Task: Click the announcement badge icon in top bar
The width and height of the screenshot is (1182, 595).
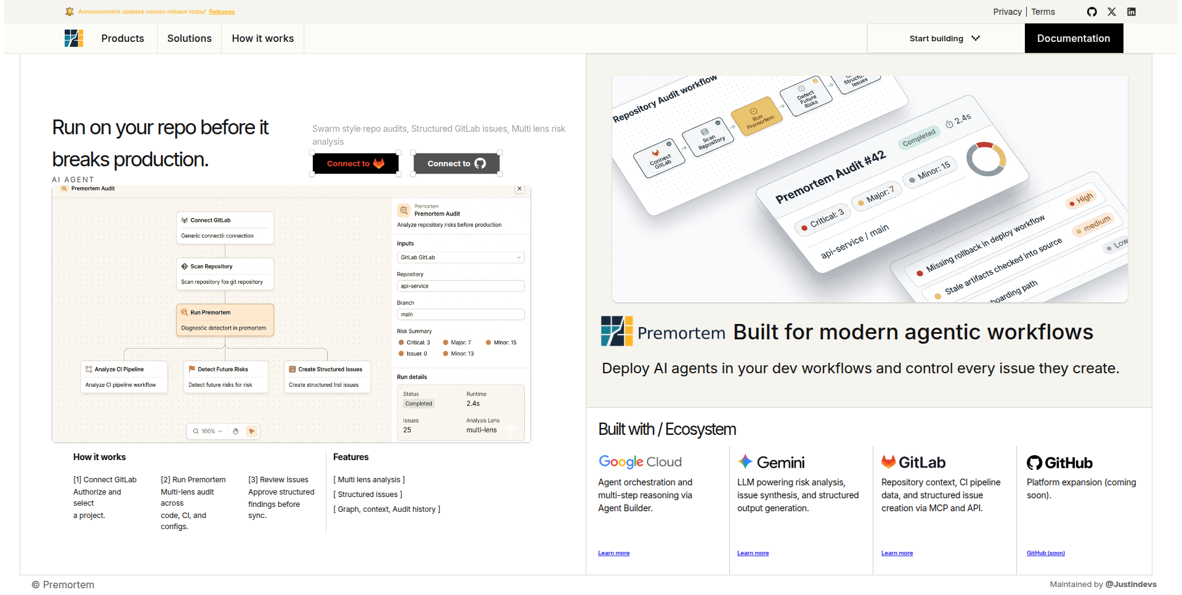Action: tap(70, 12)
